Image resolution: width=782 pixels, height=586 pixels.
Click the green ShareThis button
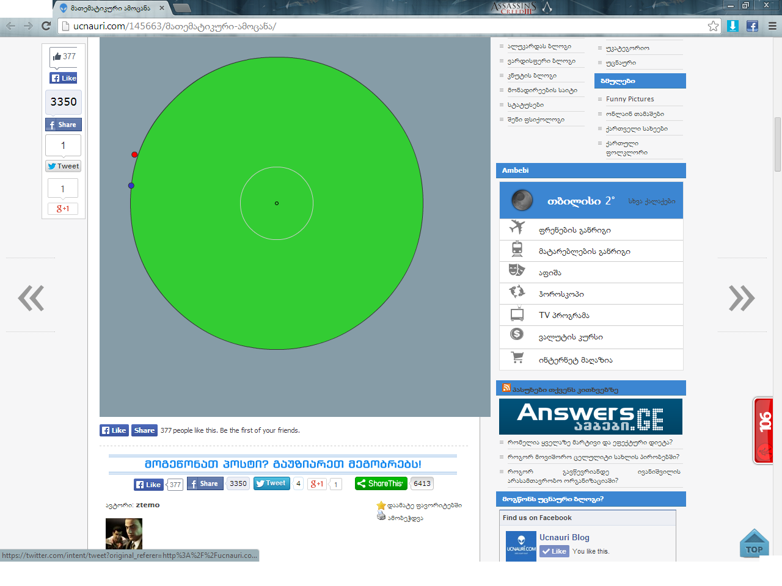[x=381, y=483]
